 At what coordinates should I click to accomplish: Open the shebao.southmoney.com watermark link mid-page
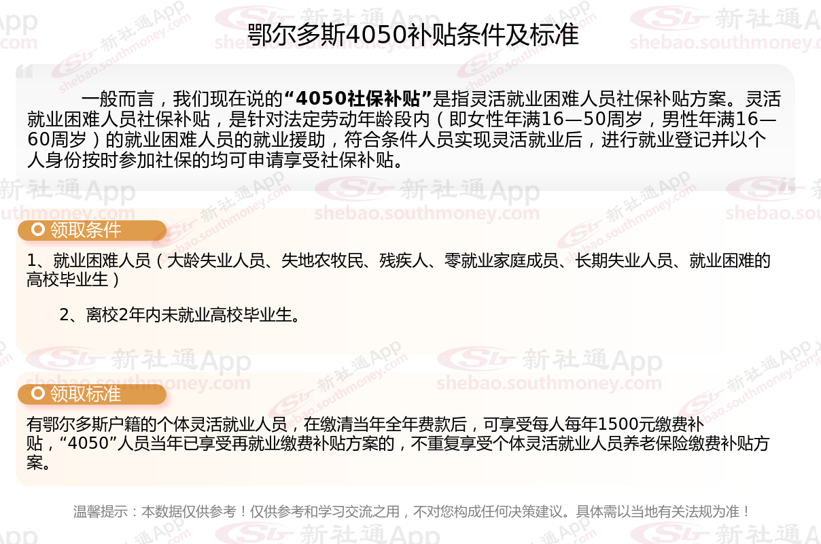[426, 214]
